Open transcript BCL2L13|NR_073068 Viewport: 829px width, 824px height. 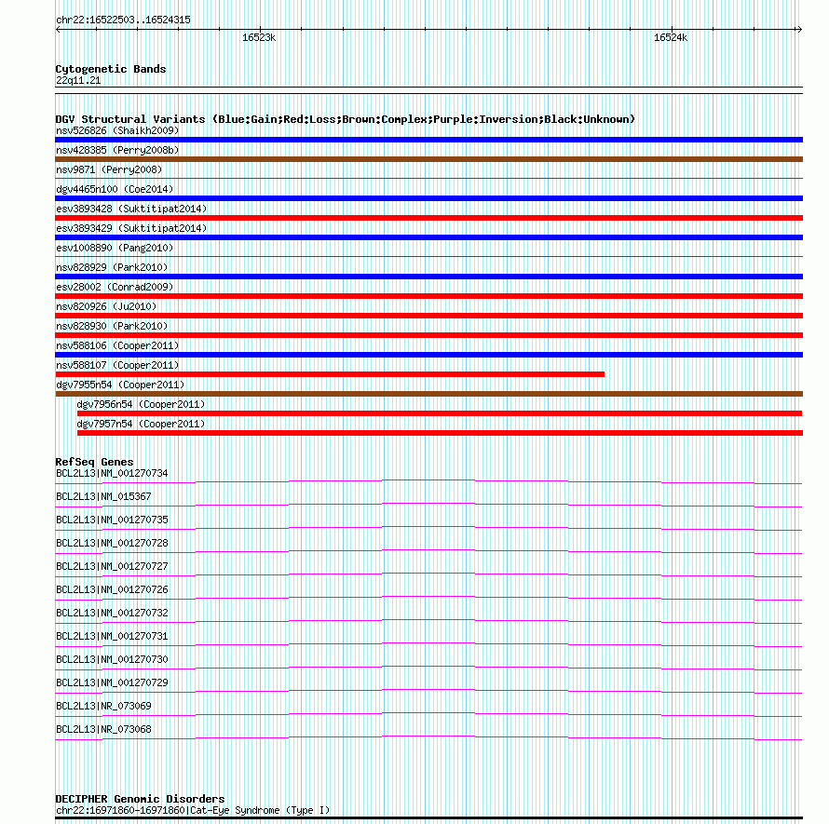pyautogui.click(x=103, y=729)
